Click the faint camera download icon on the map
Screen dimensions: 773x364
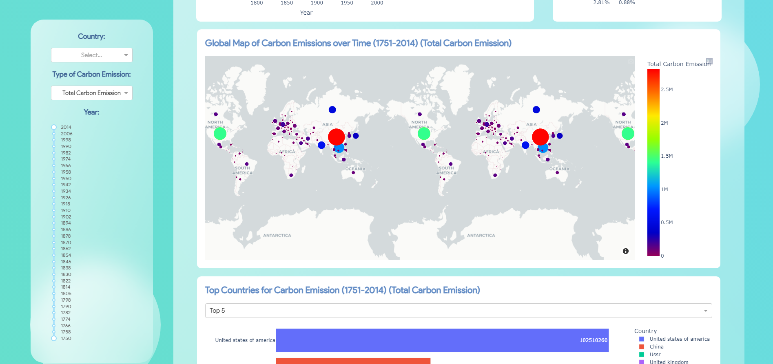pos(631,61)
